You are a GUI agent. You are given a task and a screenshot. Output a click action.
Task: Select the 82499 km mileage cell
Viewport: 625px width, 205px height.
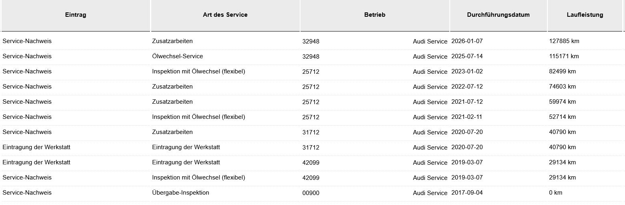[x=562, y=71]
